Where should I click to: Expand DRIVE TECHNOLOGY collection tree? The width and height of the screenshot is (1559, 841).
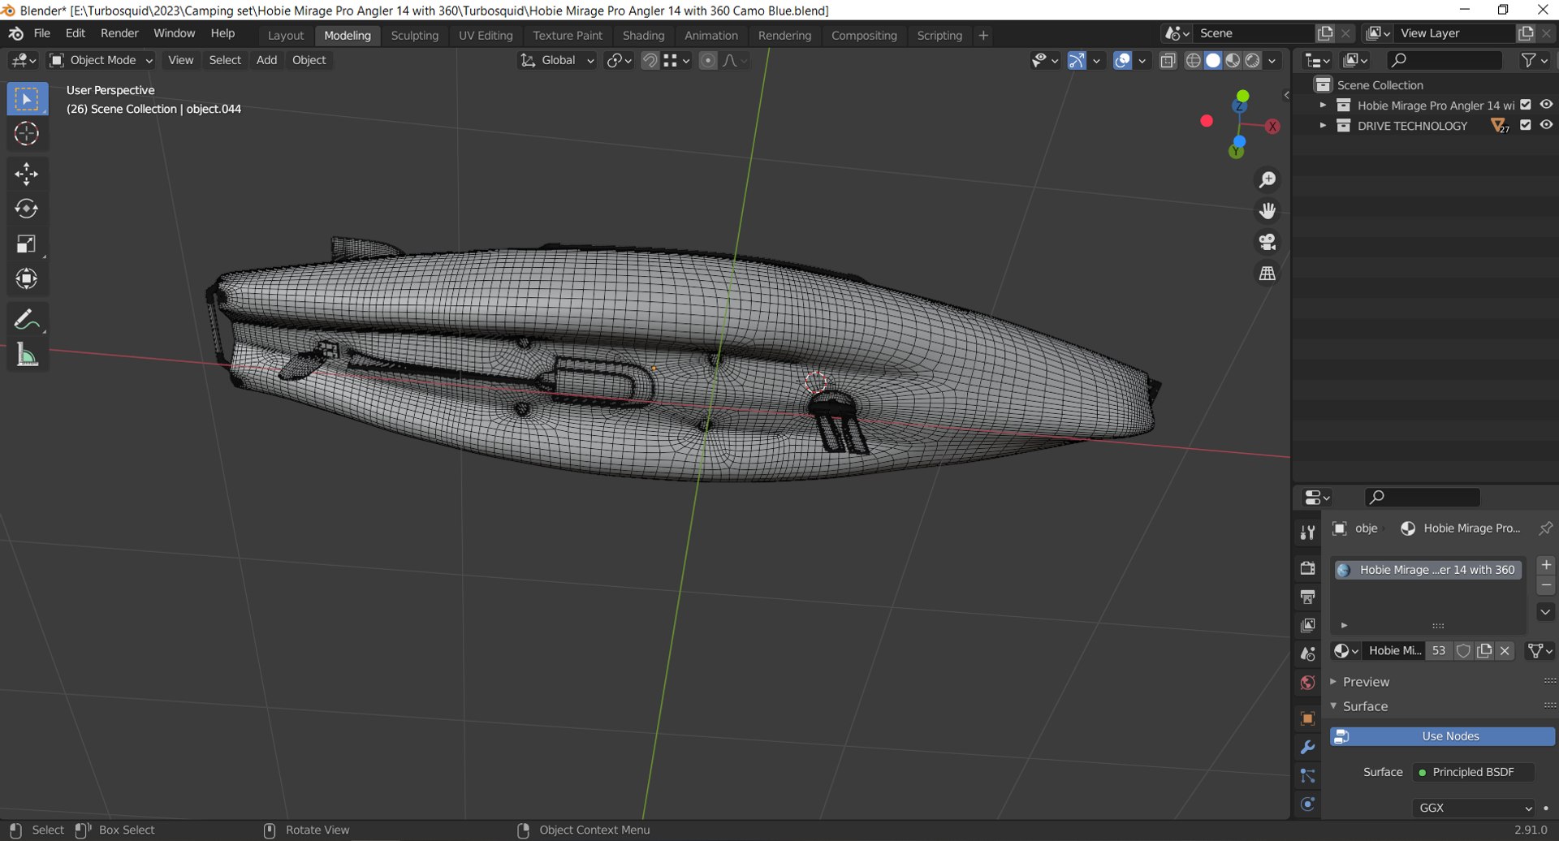[x=1323, y=125]
